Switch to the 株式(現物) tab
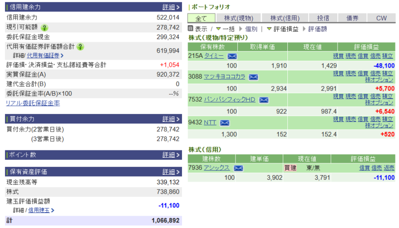399x228 pixels. [x=239, y=18]
